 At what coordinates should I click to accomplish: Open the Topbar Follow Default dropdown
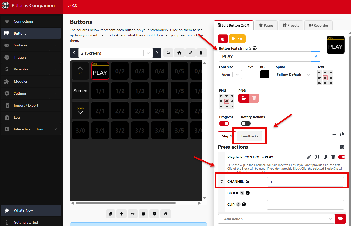click(x=294, y=75)
